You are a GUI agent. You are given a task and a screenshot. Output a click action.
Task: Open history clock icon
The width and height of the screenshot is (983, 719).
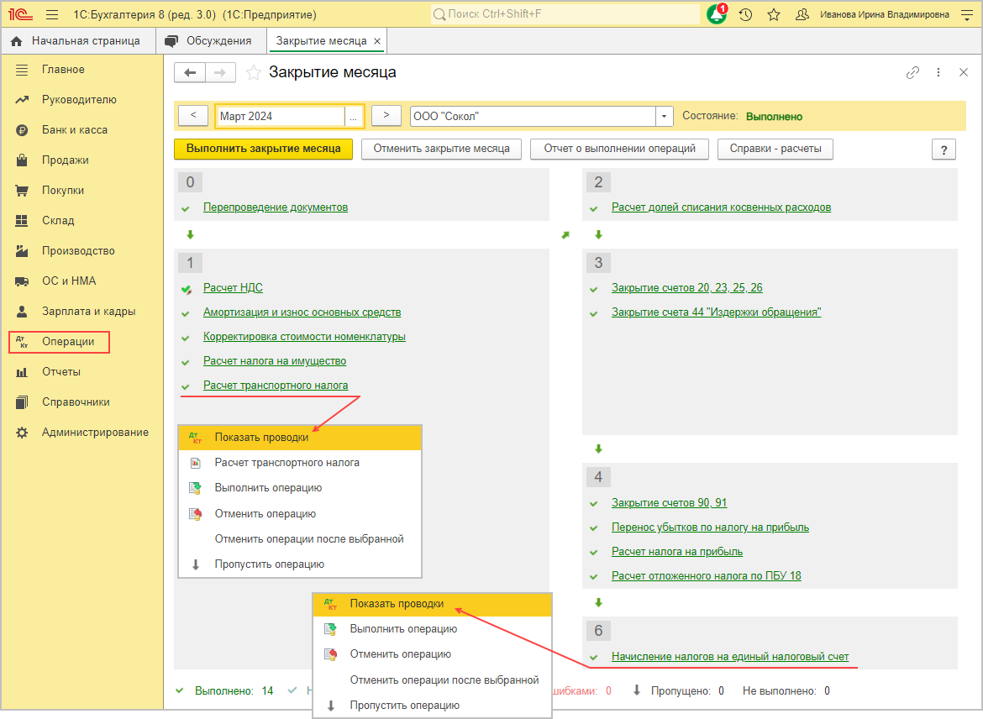745,14
